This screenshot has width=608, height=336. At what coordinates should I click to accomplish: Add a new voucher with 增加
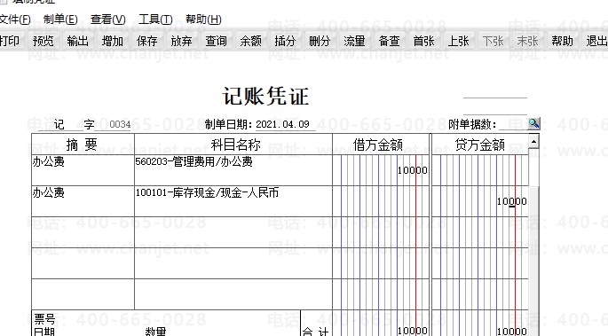(x=113, y=41)
